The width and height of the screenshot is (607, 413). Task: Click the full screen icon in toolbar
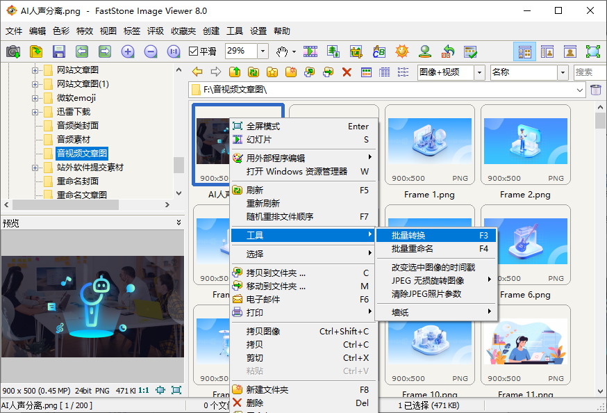point(592,51)
